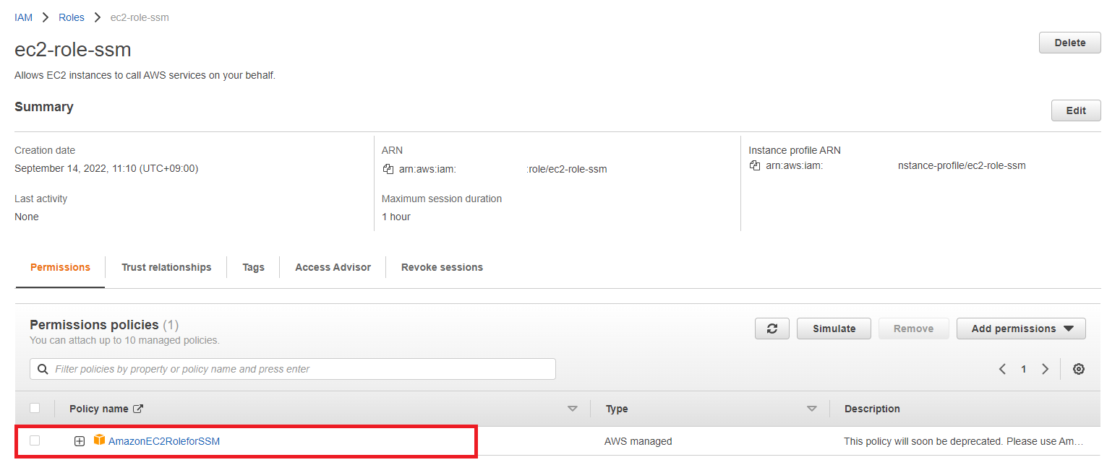This screenshot has width=1107, height=465.
Task: Expand the AmazonEC2RoleforSSM policy details
Action: [x=80, y=441]
